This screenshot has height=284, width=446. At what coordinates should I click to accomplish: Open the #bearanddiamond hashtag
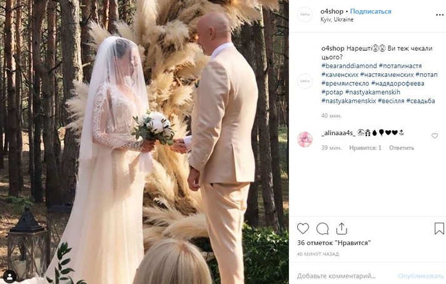pos(349,66)
